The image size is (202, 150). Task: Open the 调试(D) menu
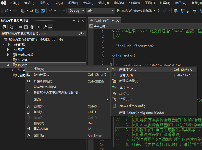pyautogui.click(x=104, y=3)
